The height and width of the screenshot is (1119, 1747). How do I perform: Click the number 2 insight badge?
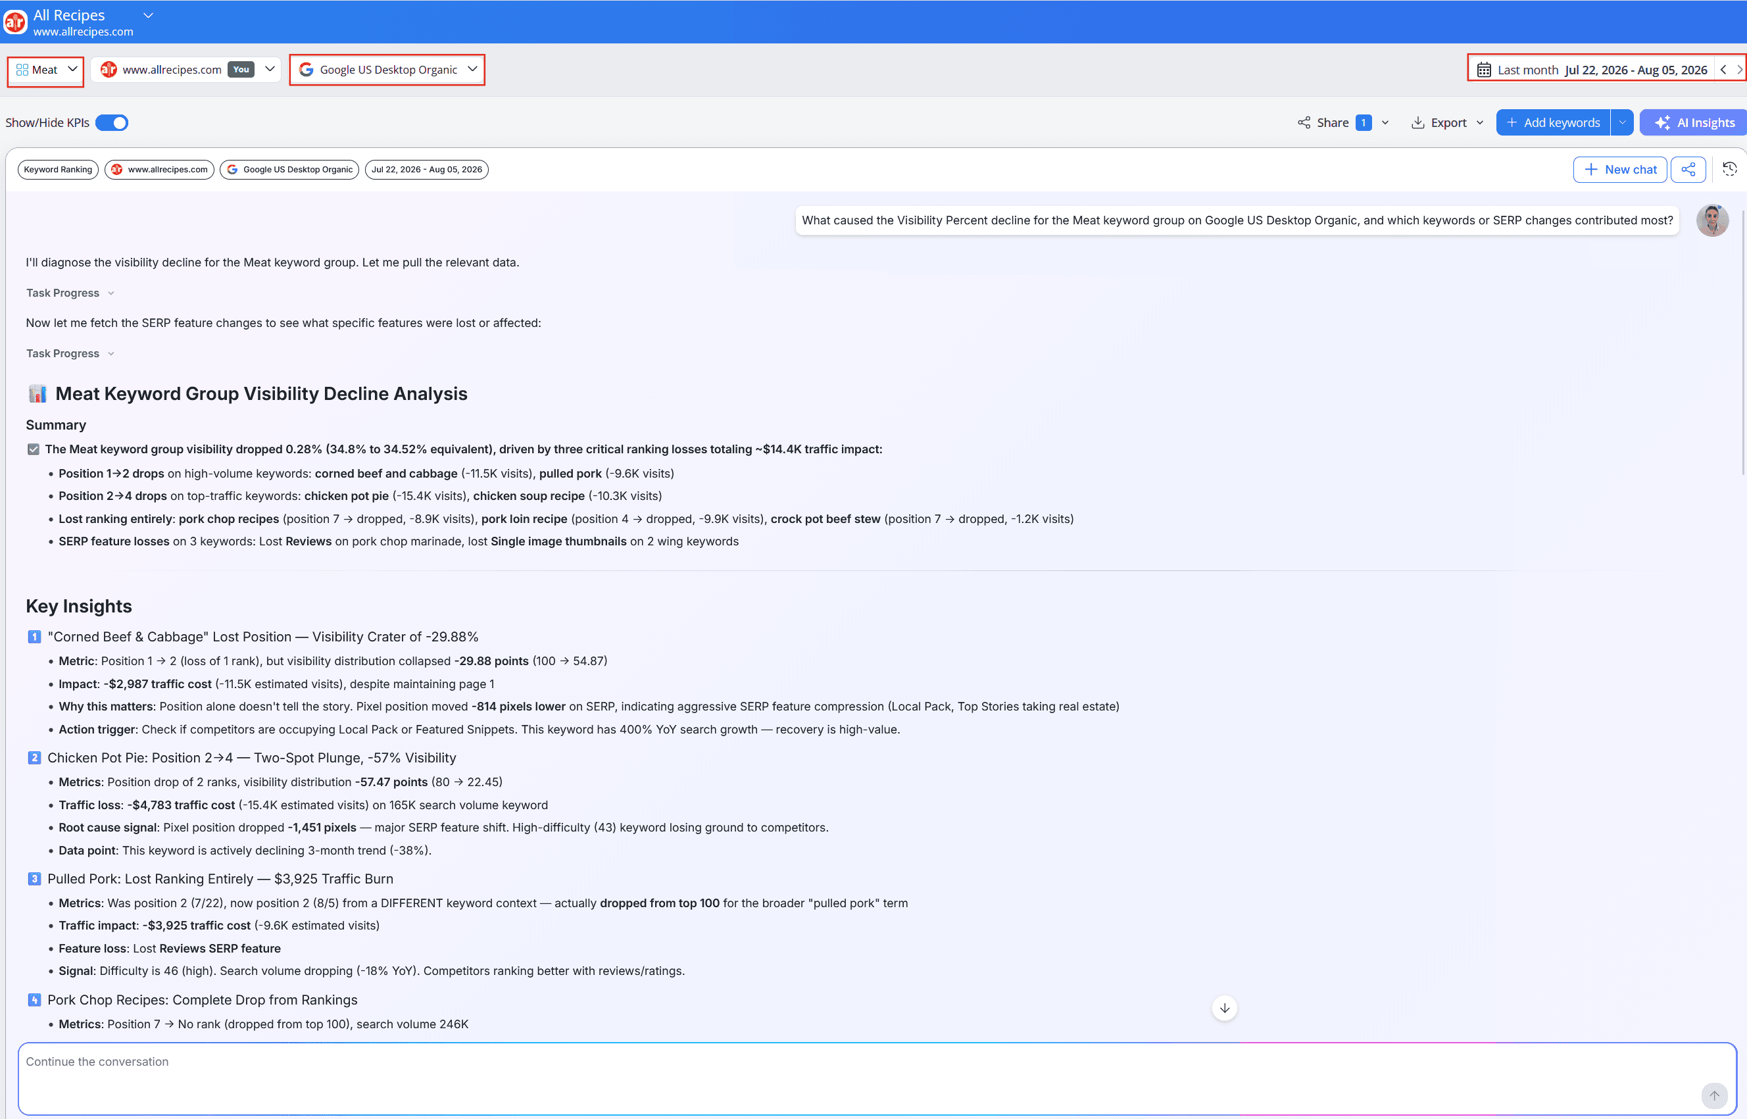(x=34, y=758)
